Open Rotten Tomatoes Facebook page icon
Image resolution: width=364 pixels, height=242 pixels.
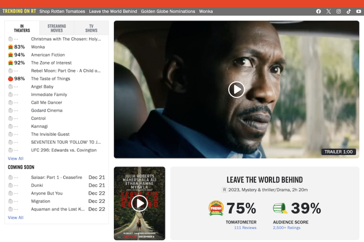[318, 11]
